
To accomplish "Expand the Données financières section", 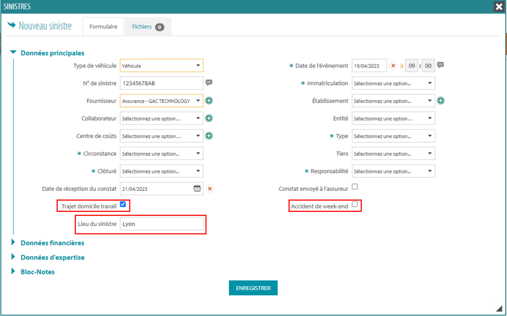I will point(52,243).
